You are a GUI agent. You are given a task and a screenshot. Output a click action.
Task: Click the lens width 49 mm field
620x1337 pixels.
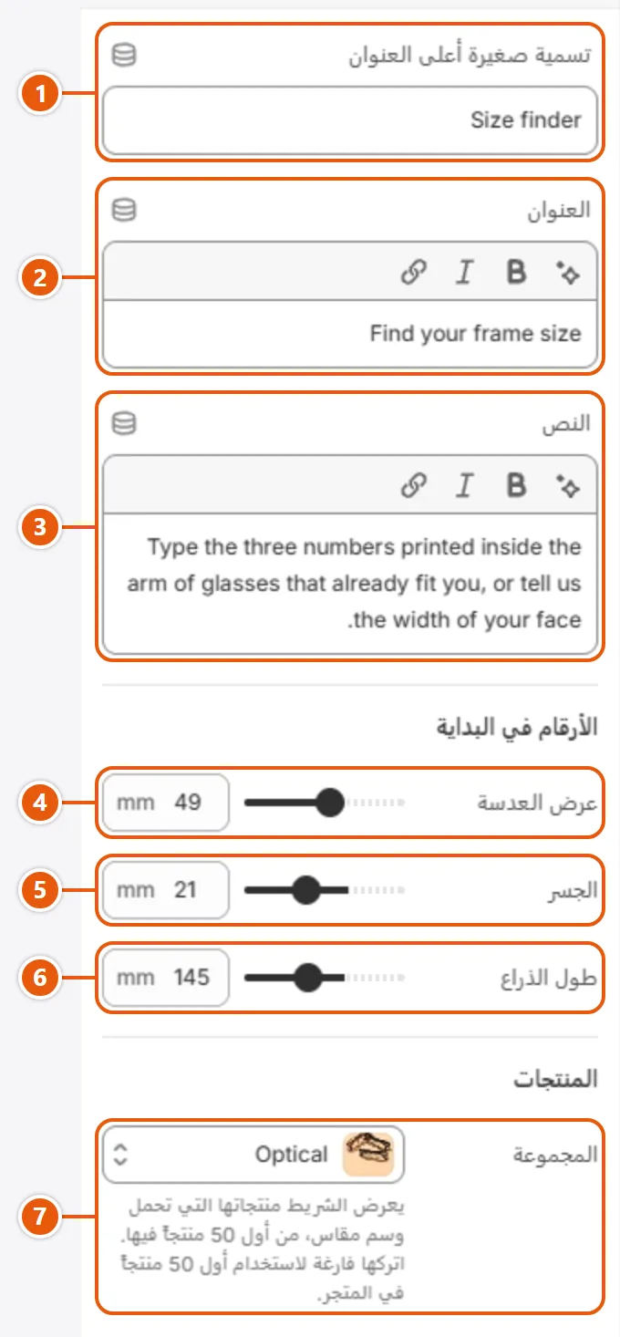[x=165, y=803]
